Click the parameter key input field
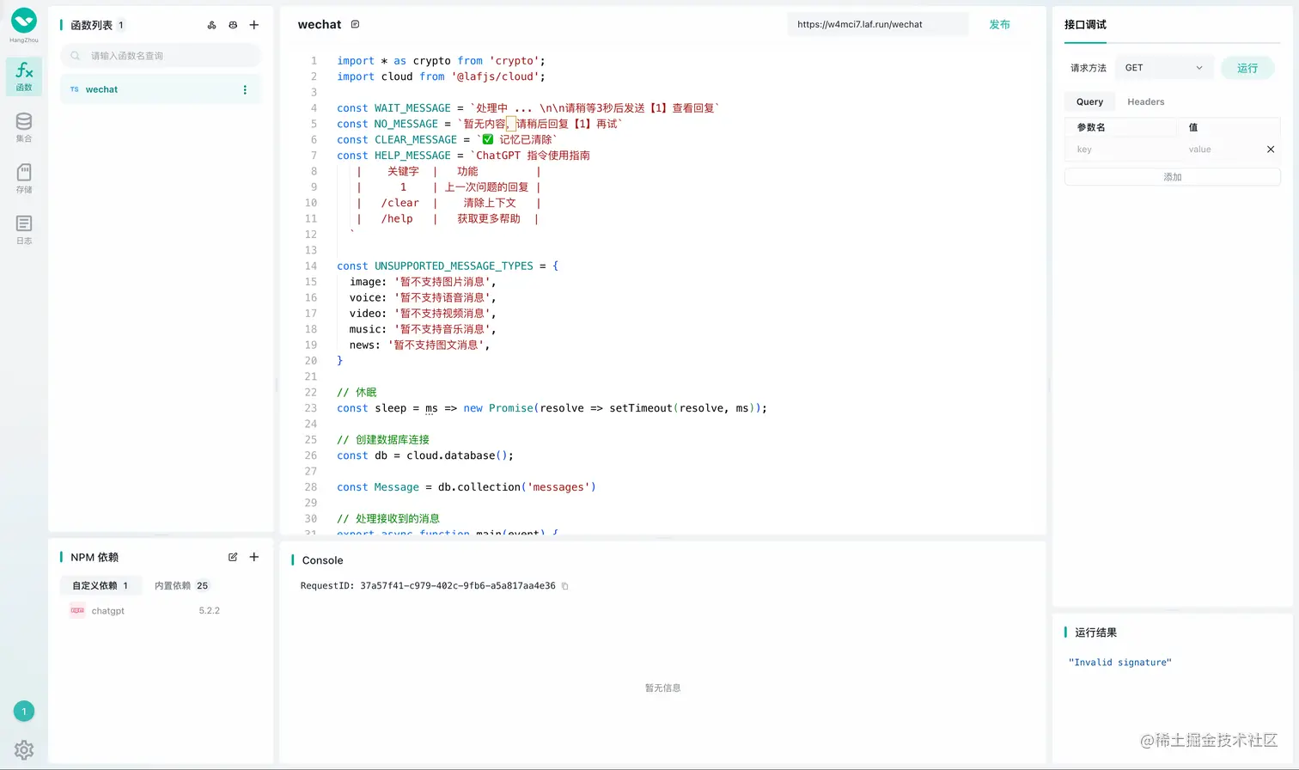 click(1122, 150)
